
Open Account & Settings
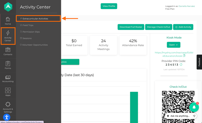(x=8, y=106)
